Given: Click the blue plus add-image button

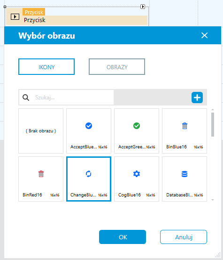Looking at the screenshot, I should [197, 97].
